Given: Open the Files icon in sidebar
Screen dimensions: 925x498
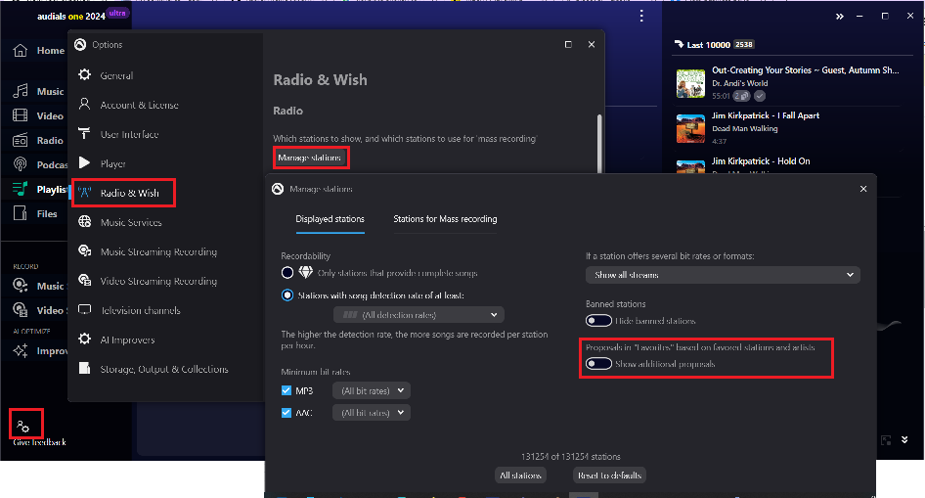Looking at the screenshot, I should click(21, 213).
